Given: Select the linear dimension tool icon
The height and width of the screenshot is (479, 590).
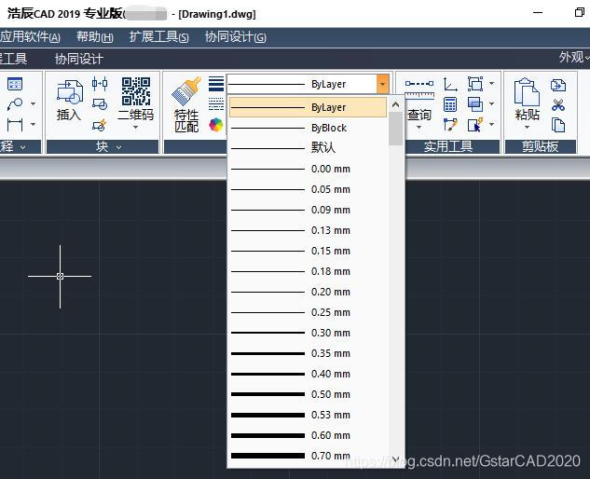Looking at the screenshot, I should click(x=15, y=124).
